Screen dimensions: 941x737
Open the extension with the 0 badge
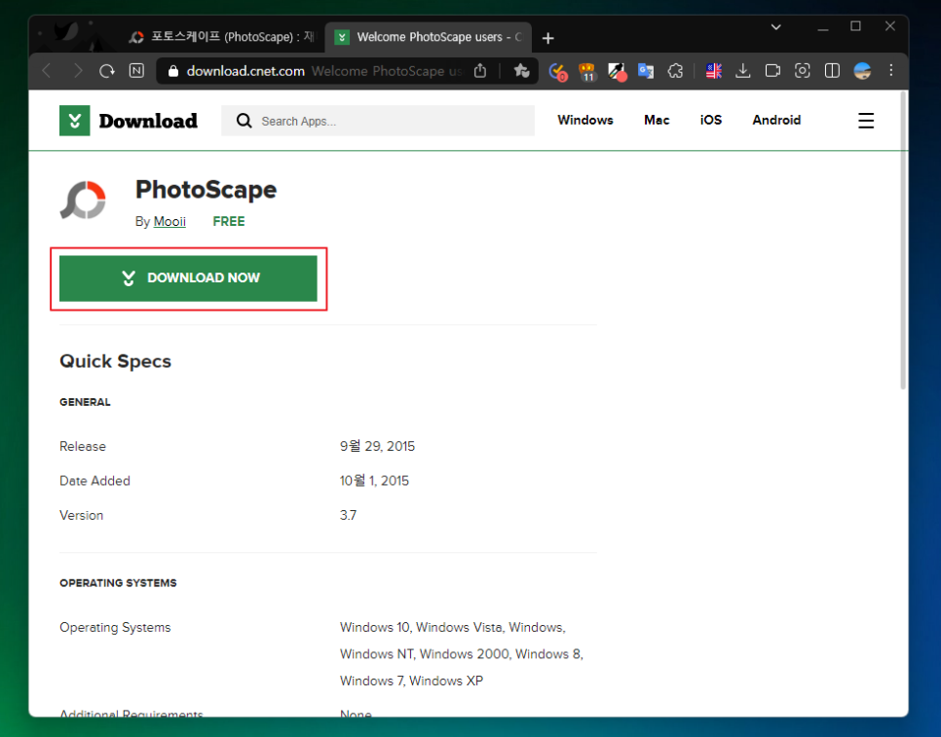[x=558, y=71]
